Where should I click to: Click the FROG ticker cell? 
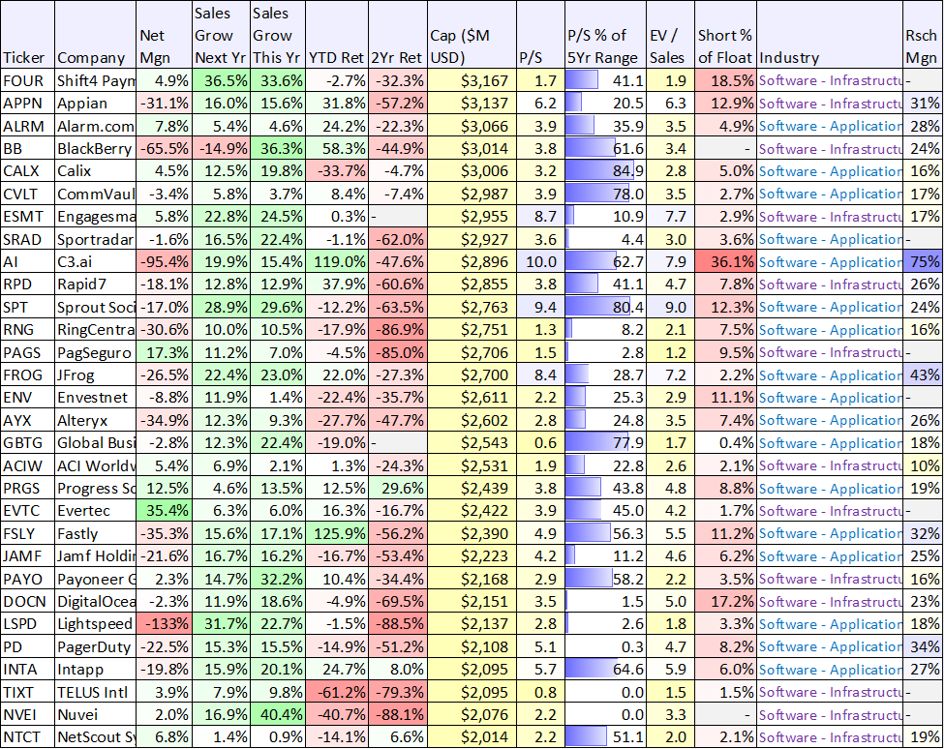coord(27,375)
